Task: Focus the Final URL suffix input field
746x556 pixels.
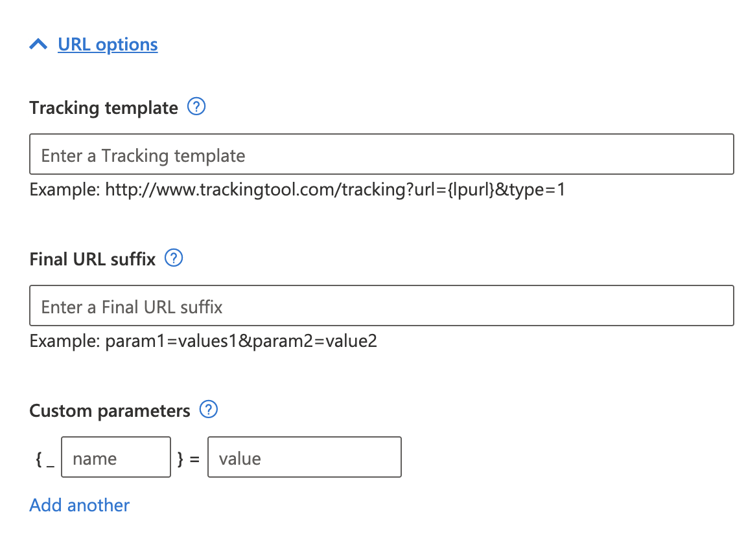Action: 381,306
